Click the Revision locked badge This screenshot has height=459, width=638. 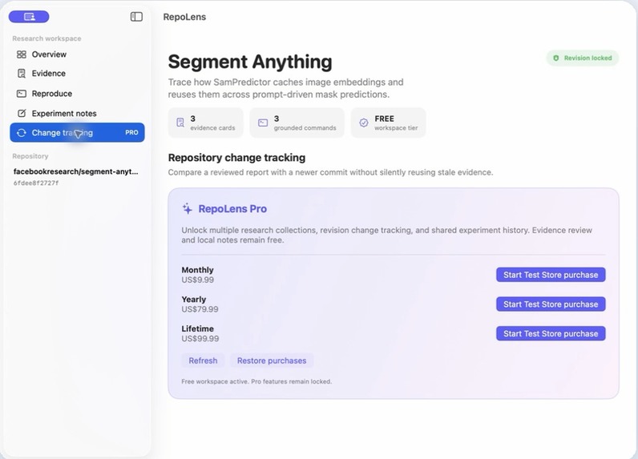[583, 58]
